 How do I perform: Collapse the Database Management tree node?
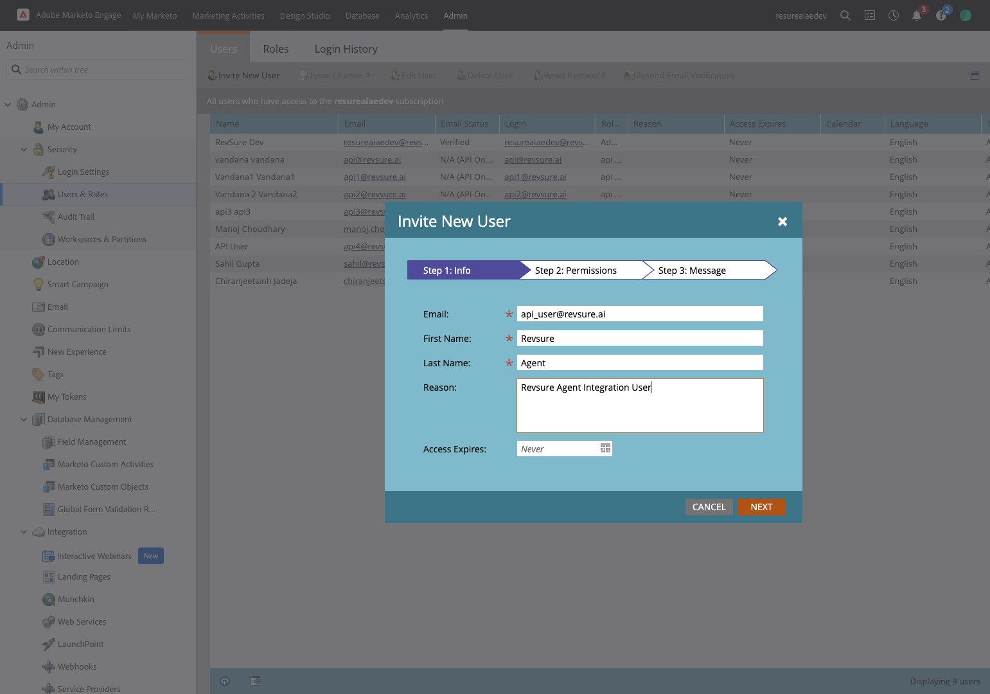(x=24, y=420)
